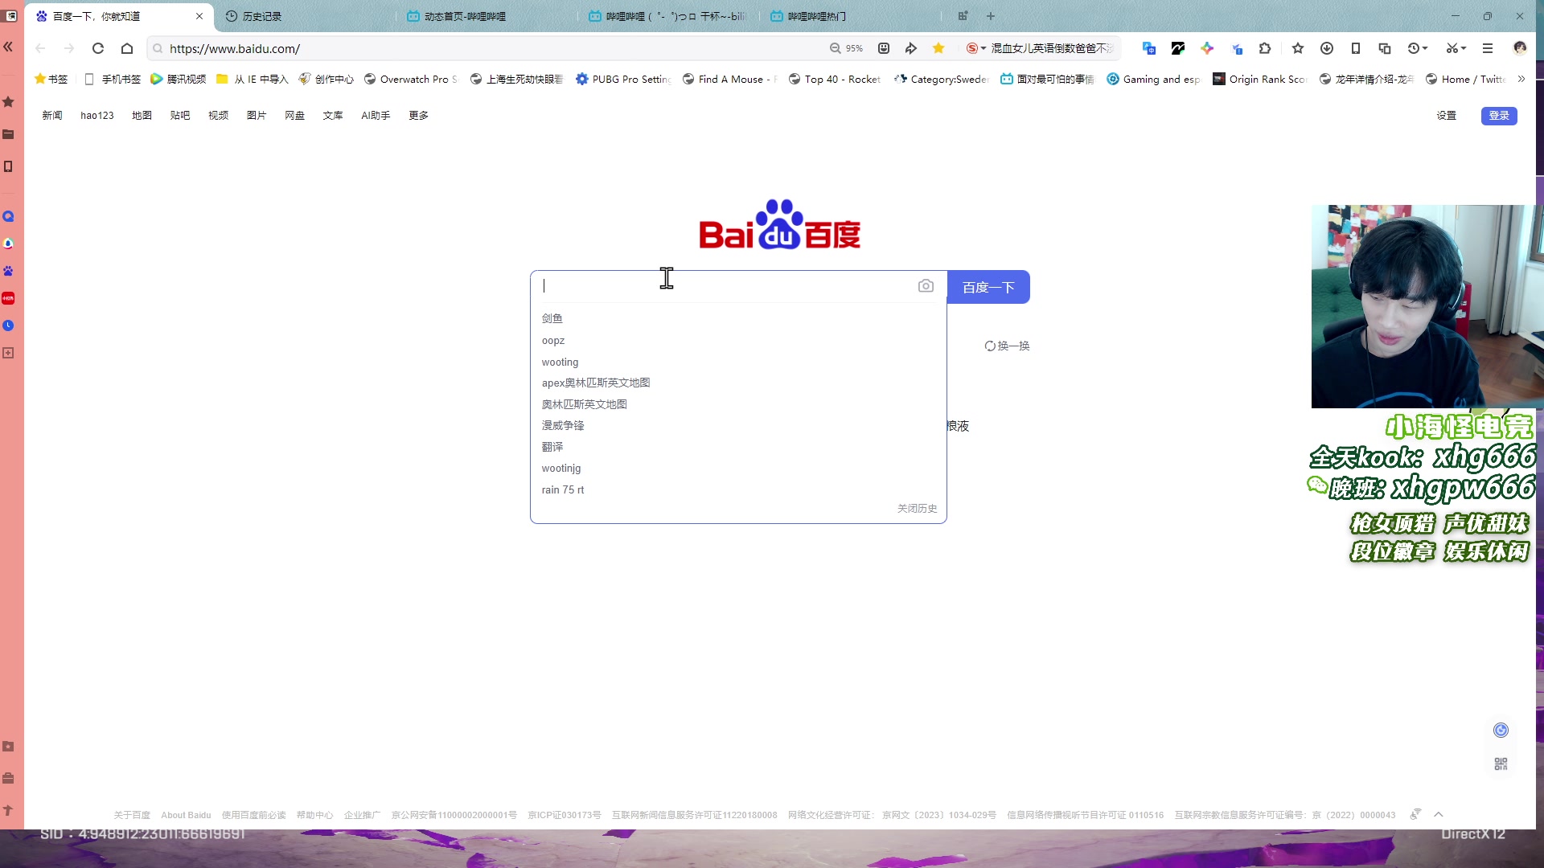Click the sidebar add plus icon
The width and height of the screenshot is (1544, 868).
(x=8, y=353)
